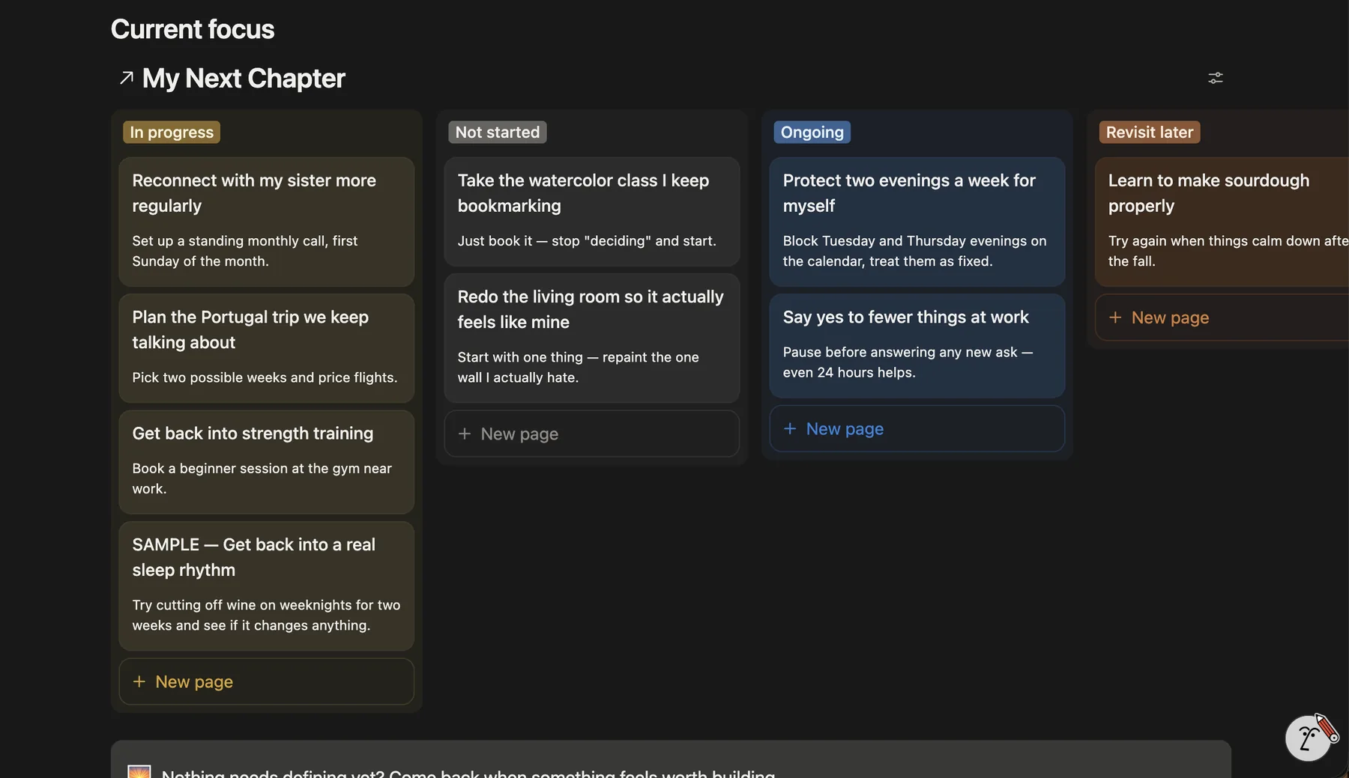Open card Protect two evenings a week
1349x778 pixels.
[x=917, y=222]
